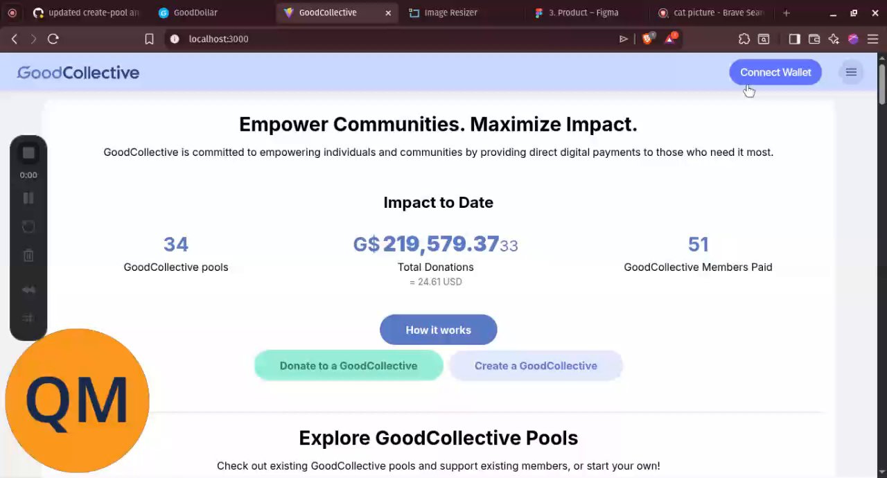Click the 34 GoodCollective pools count

(176, 244)
